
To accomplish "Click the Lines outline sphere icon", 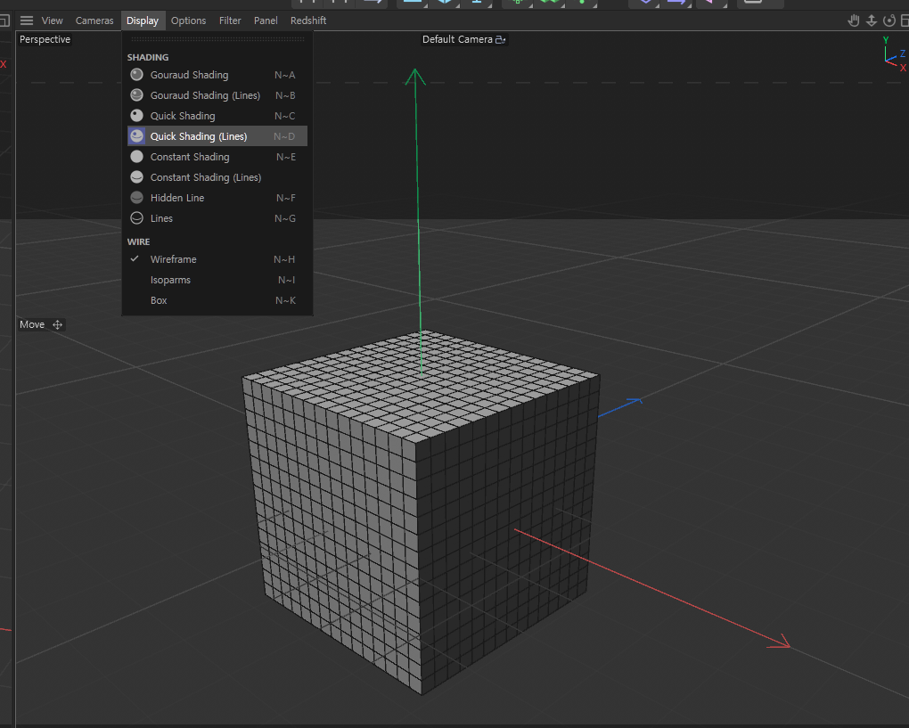I will coord(136,218).
